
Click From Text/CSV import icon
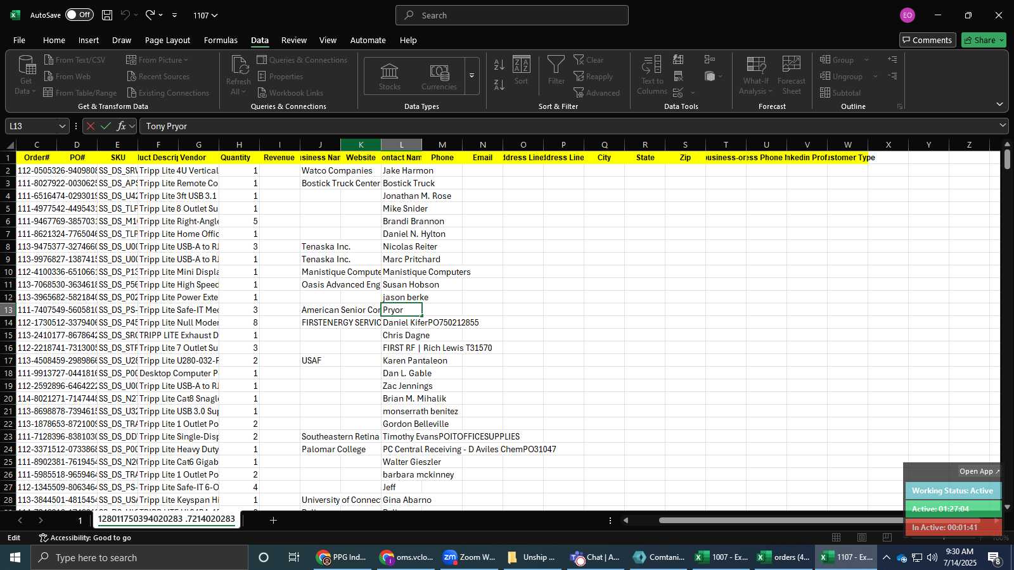pyautogui.click(x=49, y=60)
